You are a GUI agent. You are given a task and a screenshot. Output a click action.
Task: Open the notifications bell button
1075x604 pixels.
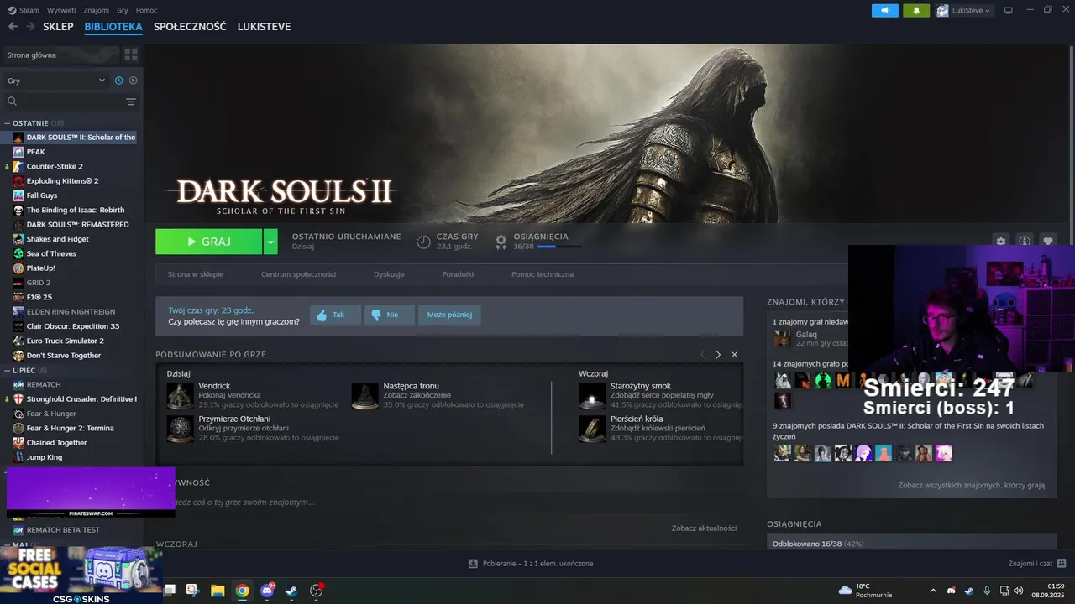(916, 10)
